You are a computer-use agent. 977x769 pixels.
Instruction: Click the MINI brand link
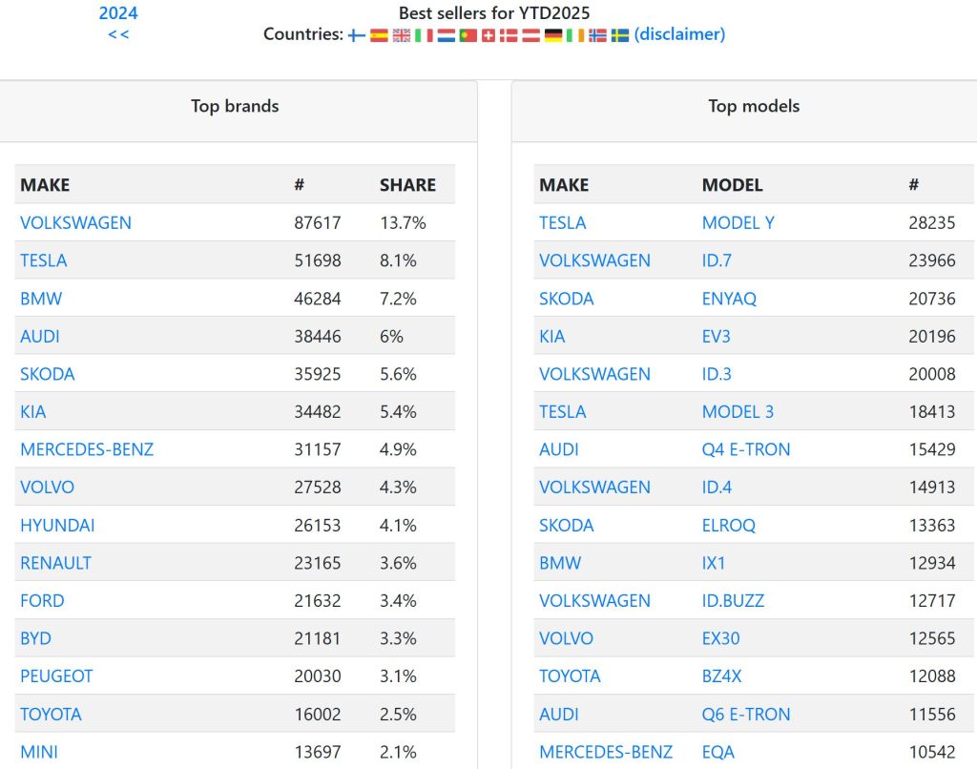tap(39, 752)
